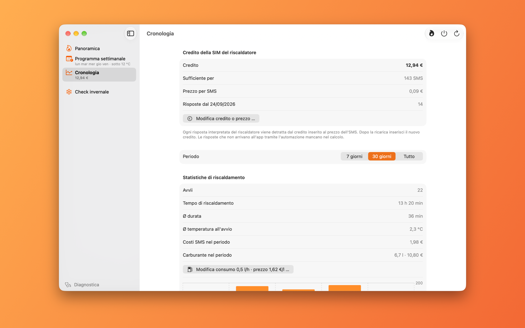Click Modifica credito o prezzo button
Viewport: 525px width, 328px height.
click(x=221, y=119)
